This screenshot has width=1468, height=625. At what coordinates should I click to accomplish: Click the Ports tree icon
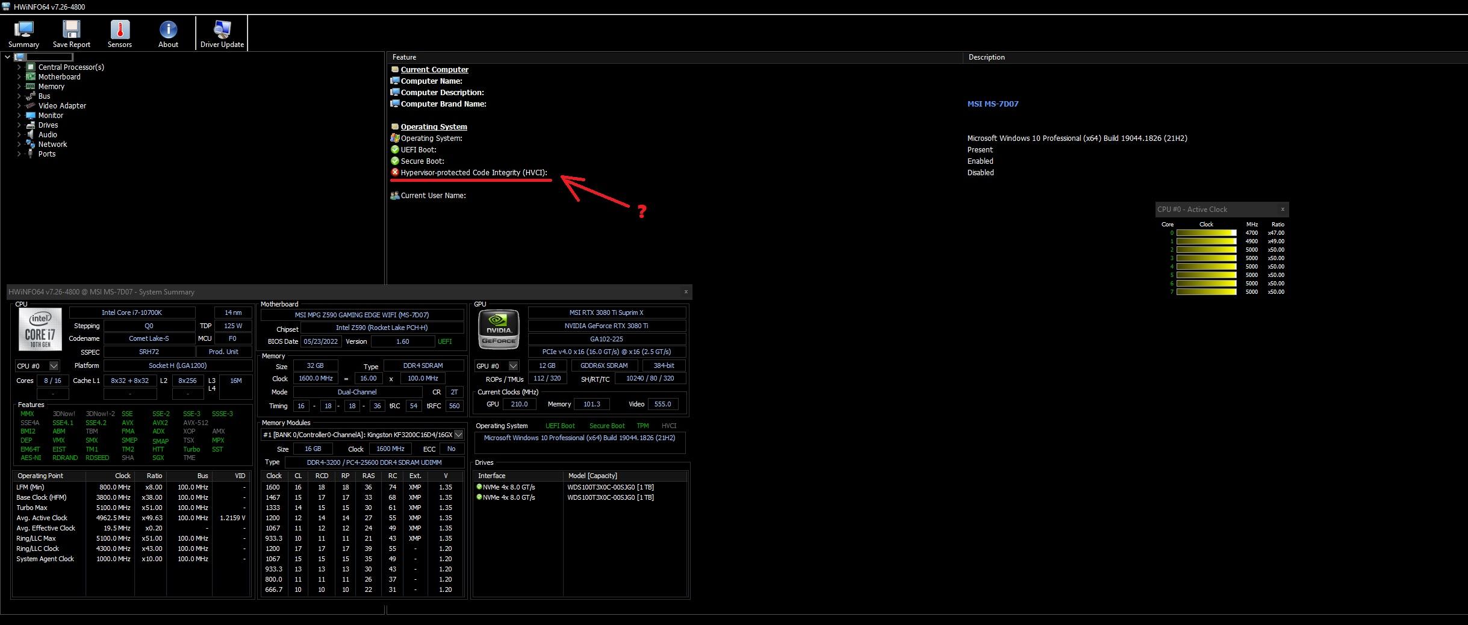tap(30, 154)
